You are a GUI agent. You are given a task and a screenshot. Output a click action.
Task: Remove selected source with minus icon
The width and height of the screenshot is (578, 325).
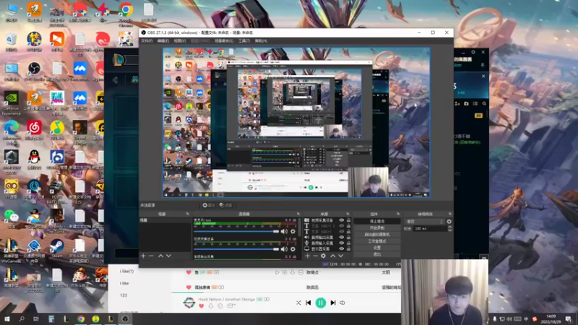pos(315,256)
